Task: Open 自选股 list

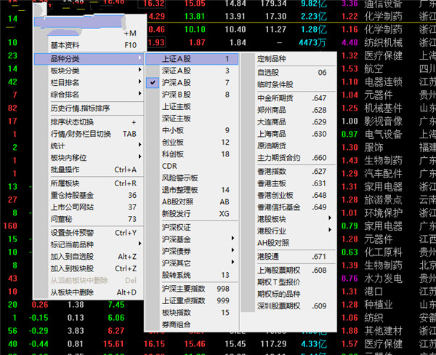Action: (288, 73)
